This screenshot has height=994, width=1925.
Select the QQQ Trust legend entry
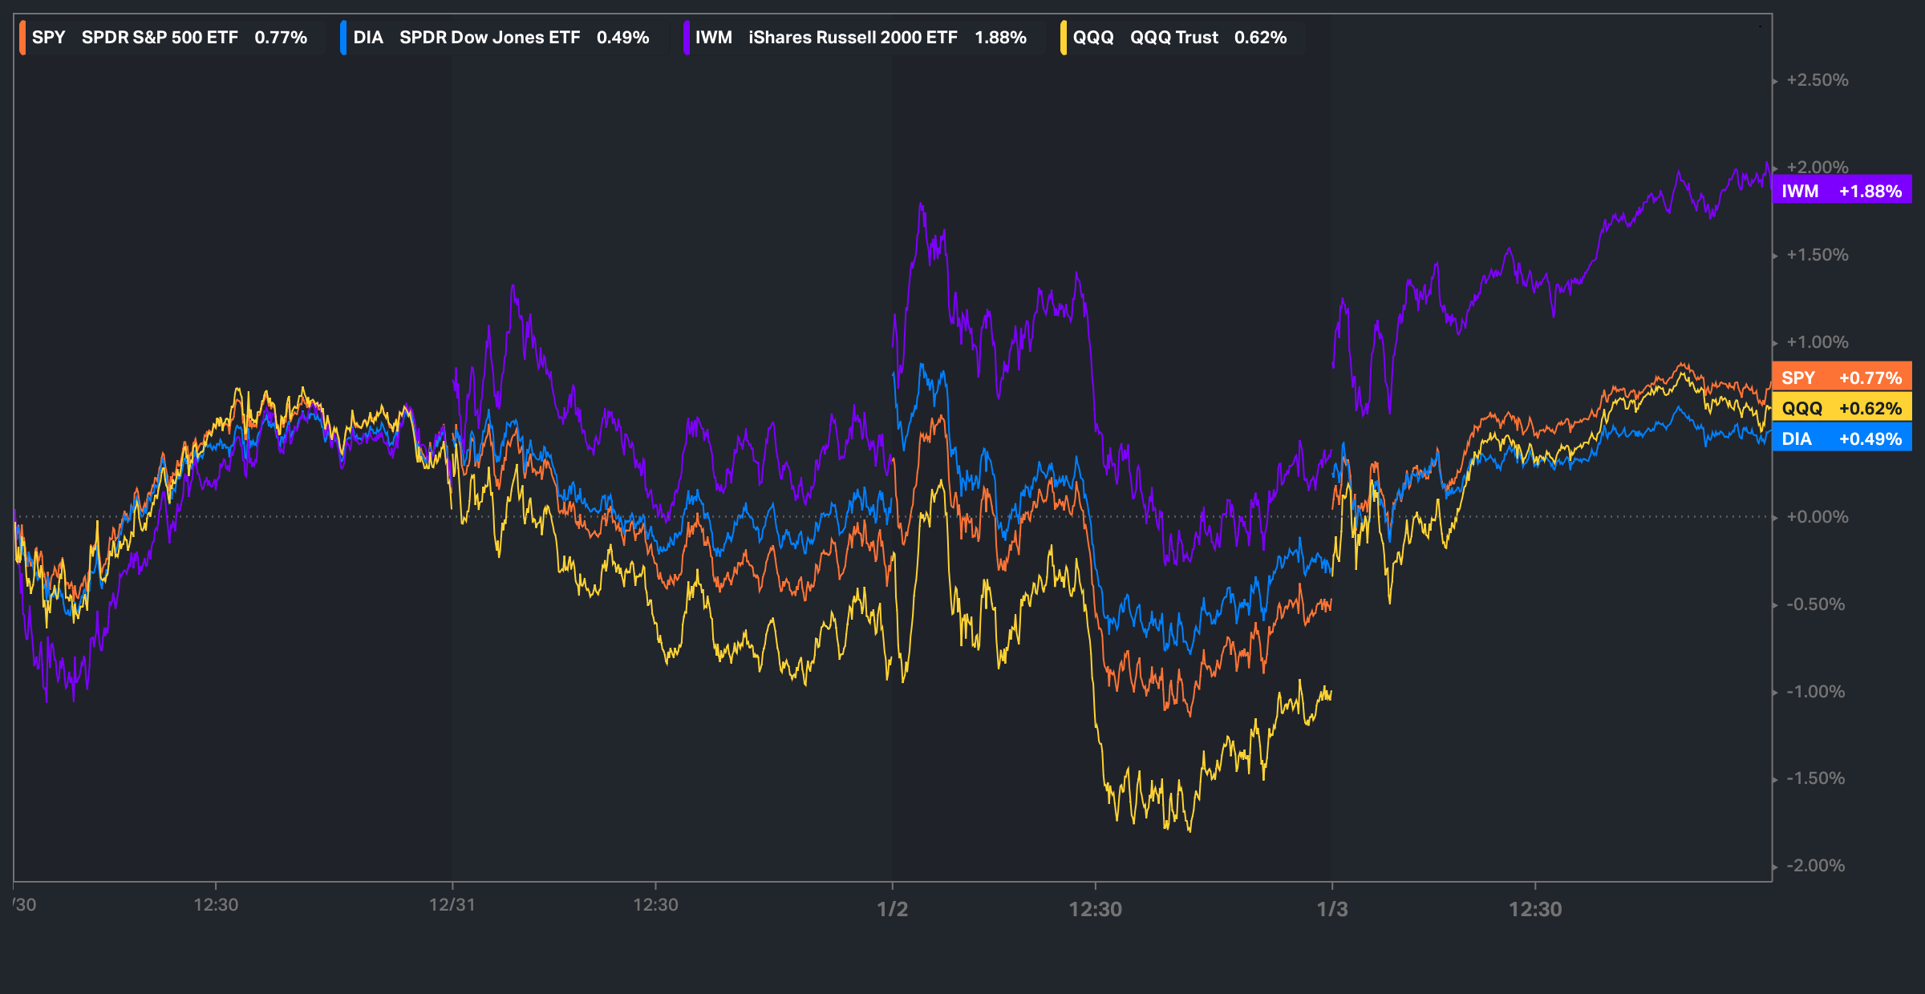click(x=1179, y=38)
